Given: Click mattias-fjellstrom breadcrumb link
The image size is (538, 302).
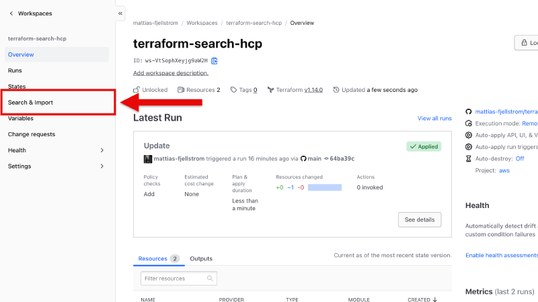Looking at the screenshot, I should [x=155, y=23].
